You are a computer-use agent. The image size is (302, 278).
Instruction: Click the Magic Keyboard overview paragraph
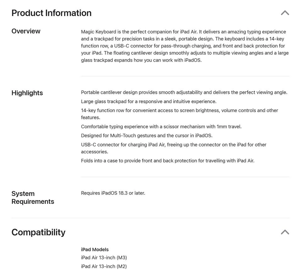pos(185,46)
